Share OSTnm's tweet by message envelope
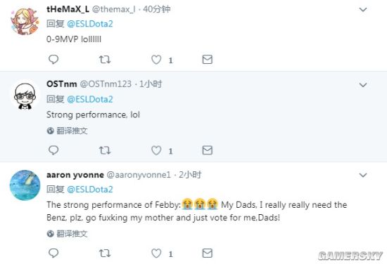 (x=208, y=150)
